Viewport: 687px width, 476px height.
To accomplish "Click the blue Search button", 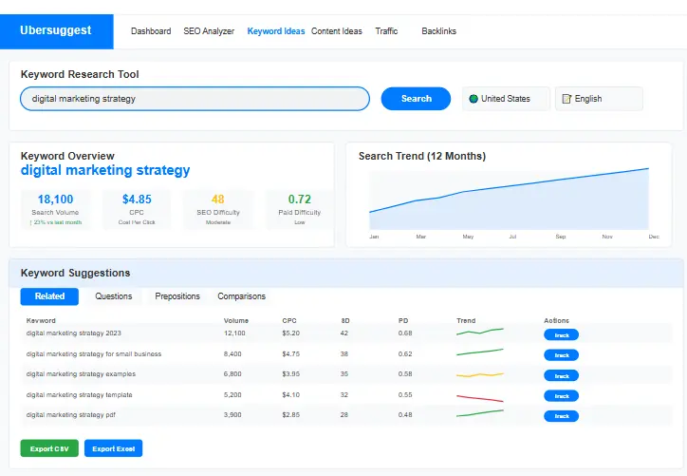I will (x=416, y=99).
